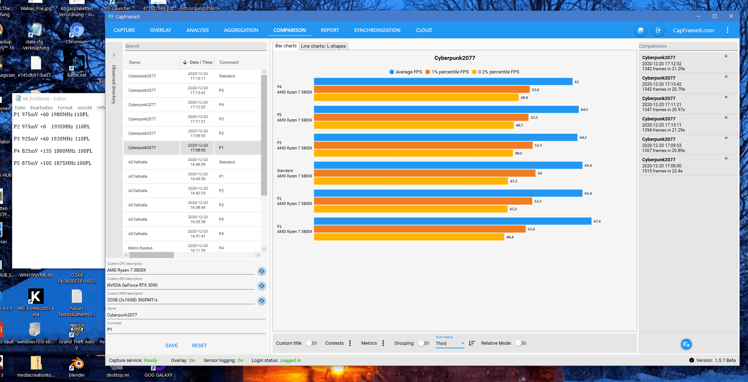The width and height of the screenshot is (748, 382).
Task: Open the Contexts three-dot menu
Action: (350, 343)
